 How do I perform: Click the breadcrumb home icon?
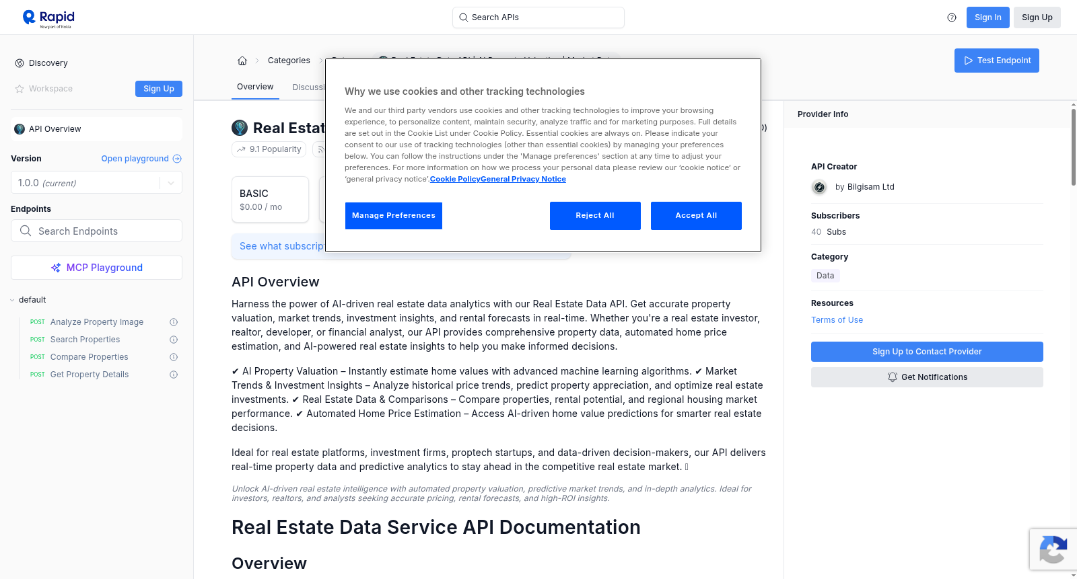click(x=242, y=61)
